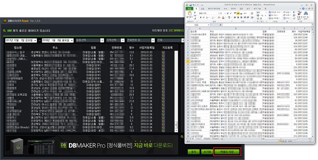Open the 전화번호 유 dropdown in DBMAKER

click(x=153, y=40)
